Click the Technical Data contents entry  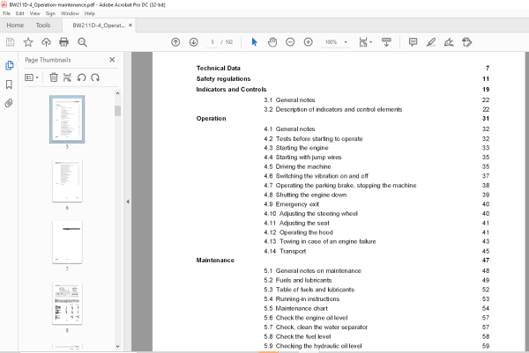tap(219, 68)
